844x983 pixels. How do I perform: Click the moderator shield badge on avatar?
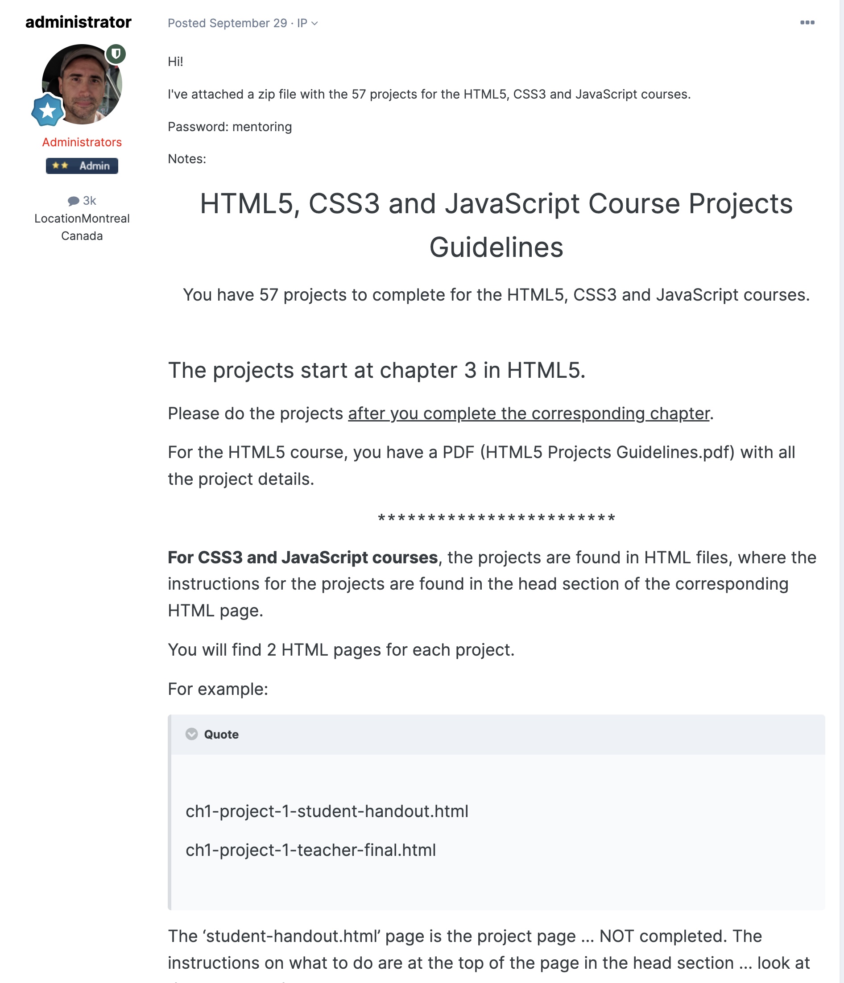(116, 54)
